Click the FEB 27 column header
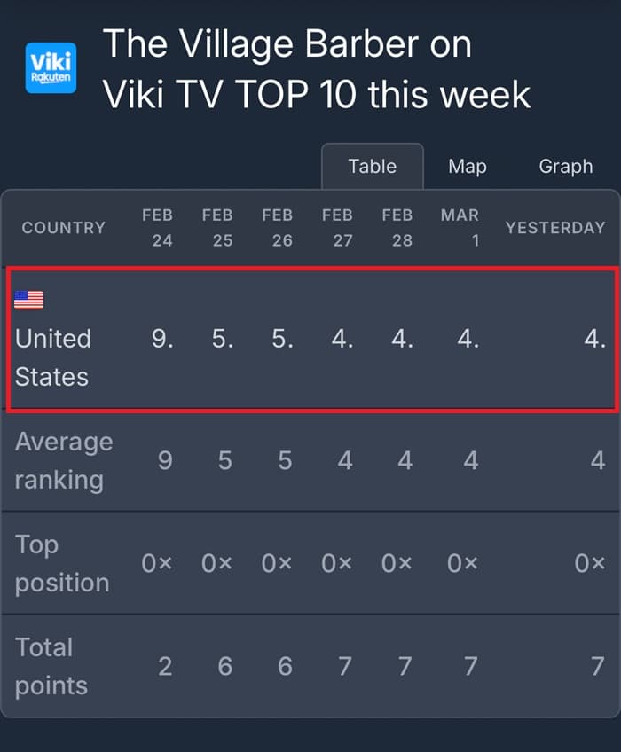 point(337,228)
